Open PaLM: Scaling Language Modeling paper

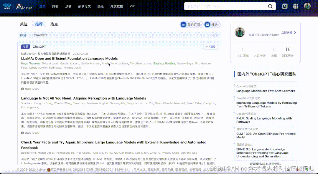264,120
